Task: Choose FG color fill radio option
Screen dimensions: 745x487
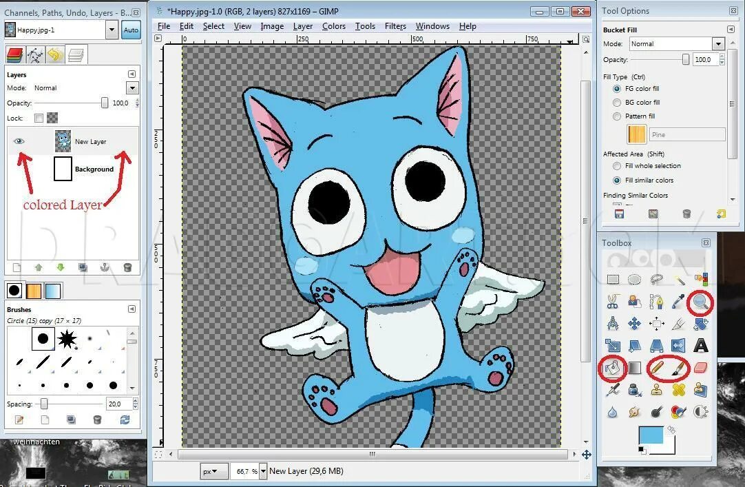Action: pyautogui.click(x=617, y=89)
